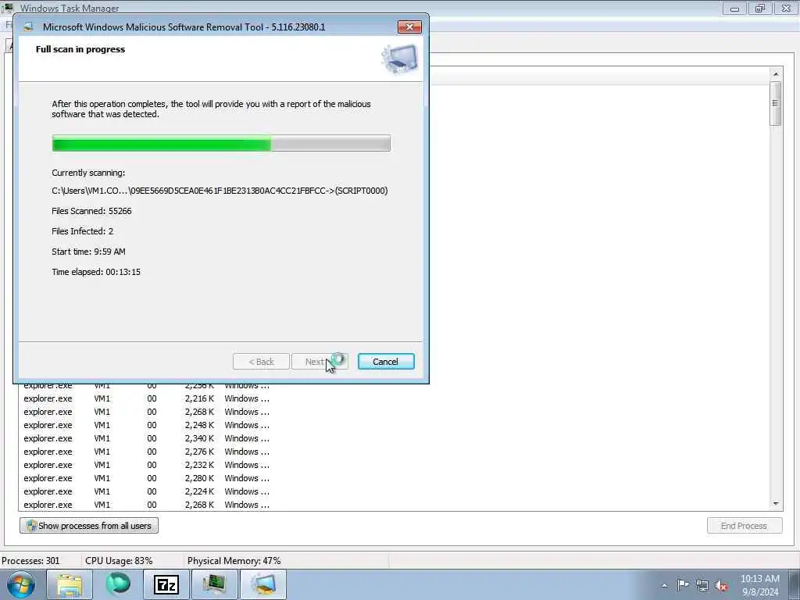
Task: Click Time elapsed: 00:13:15 text
Action: pos(96,272)
